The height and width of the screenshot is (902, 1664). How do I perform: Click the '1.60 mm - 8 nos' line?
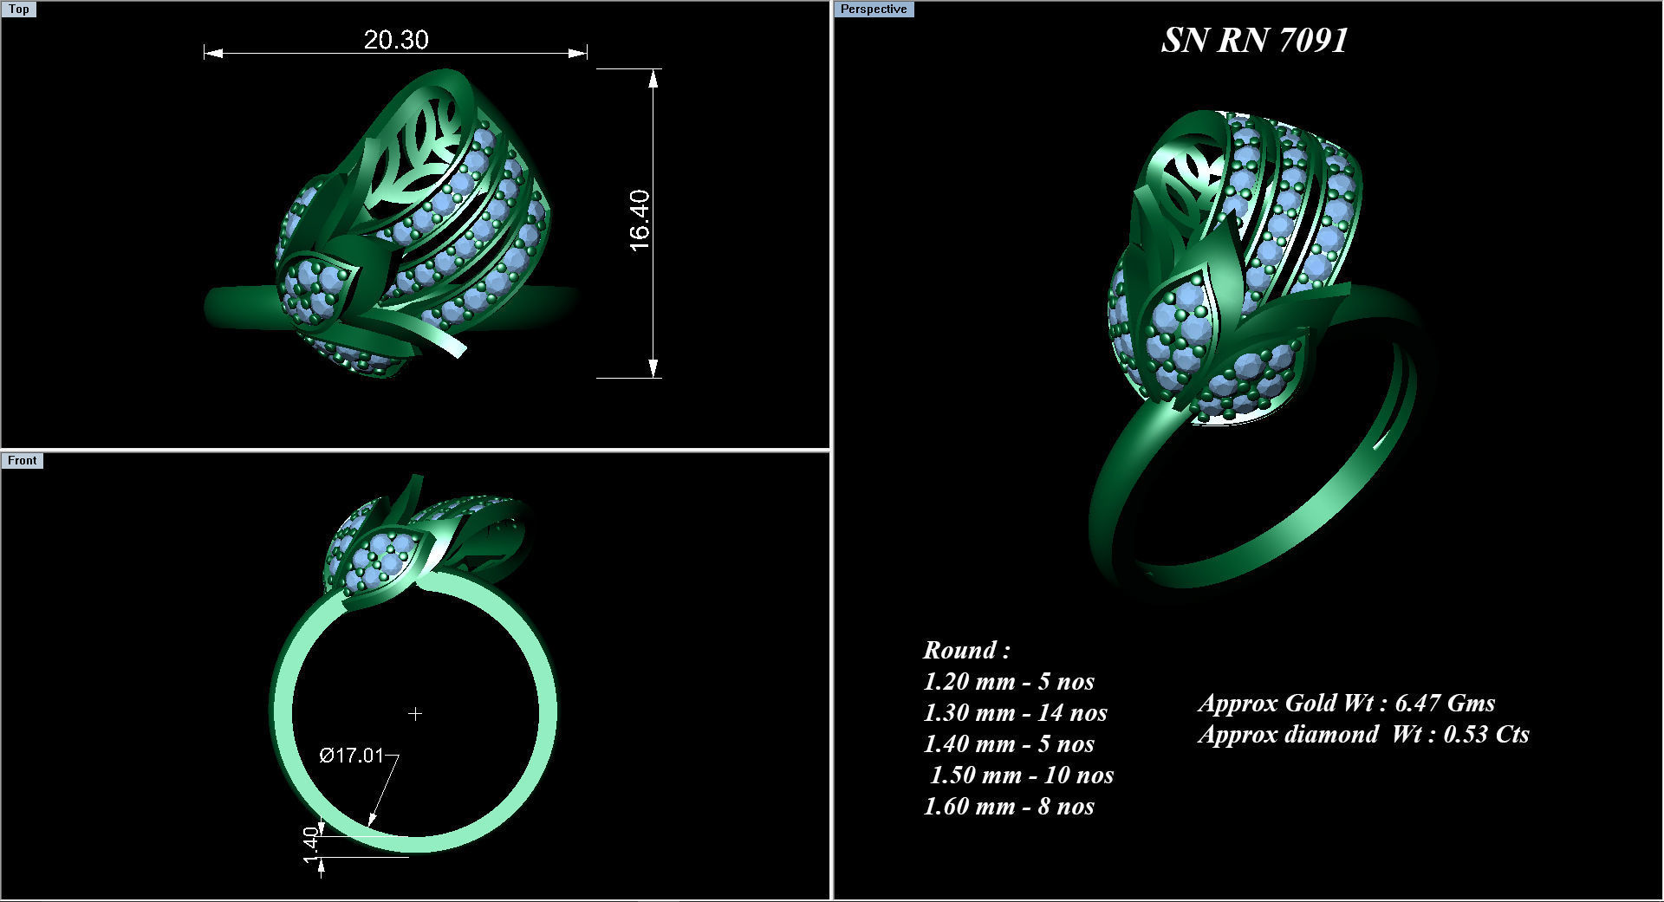(x=1009, y=806)
